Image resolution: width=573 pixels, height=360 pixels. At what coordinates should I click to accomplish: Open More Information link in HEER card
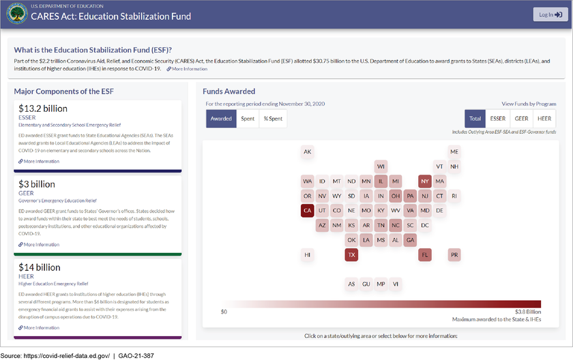[x=39, y=328]
